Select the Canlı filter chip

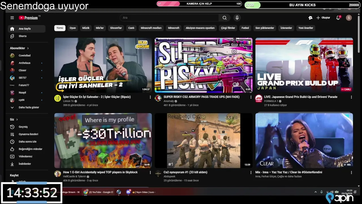(x=131, y=28)
